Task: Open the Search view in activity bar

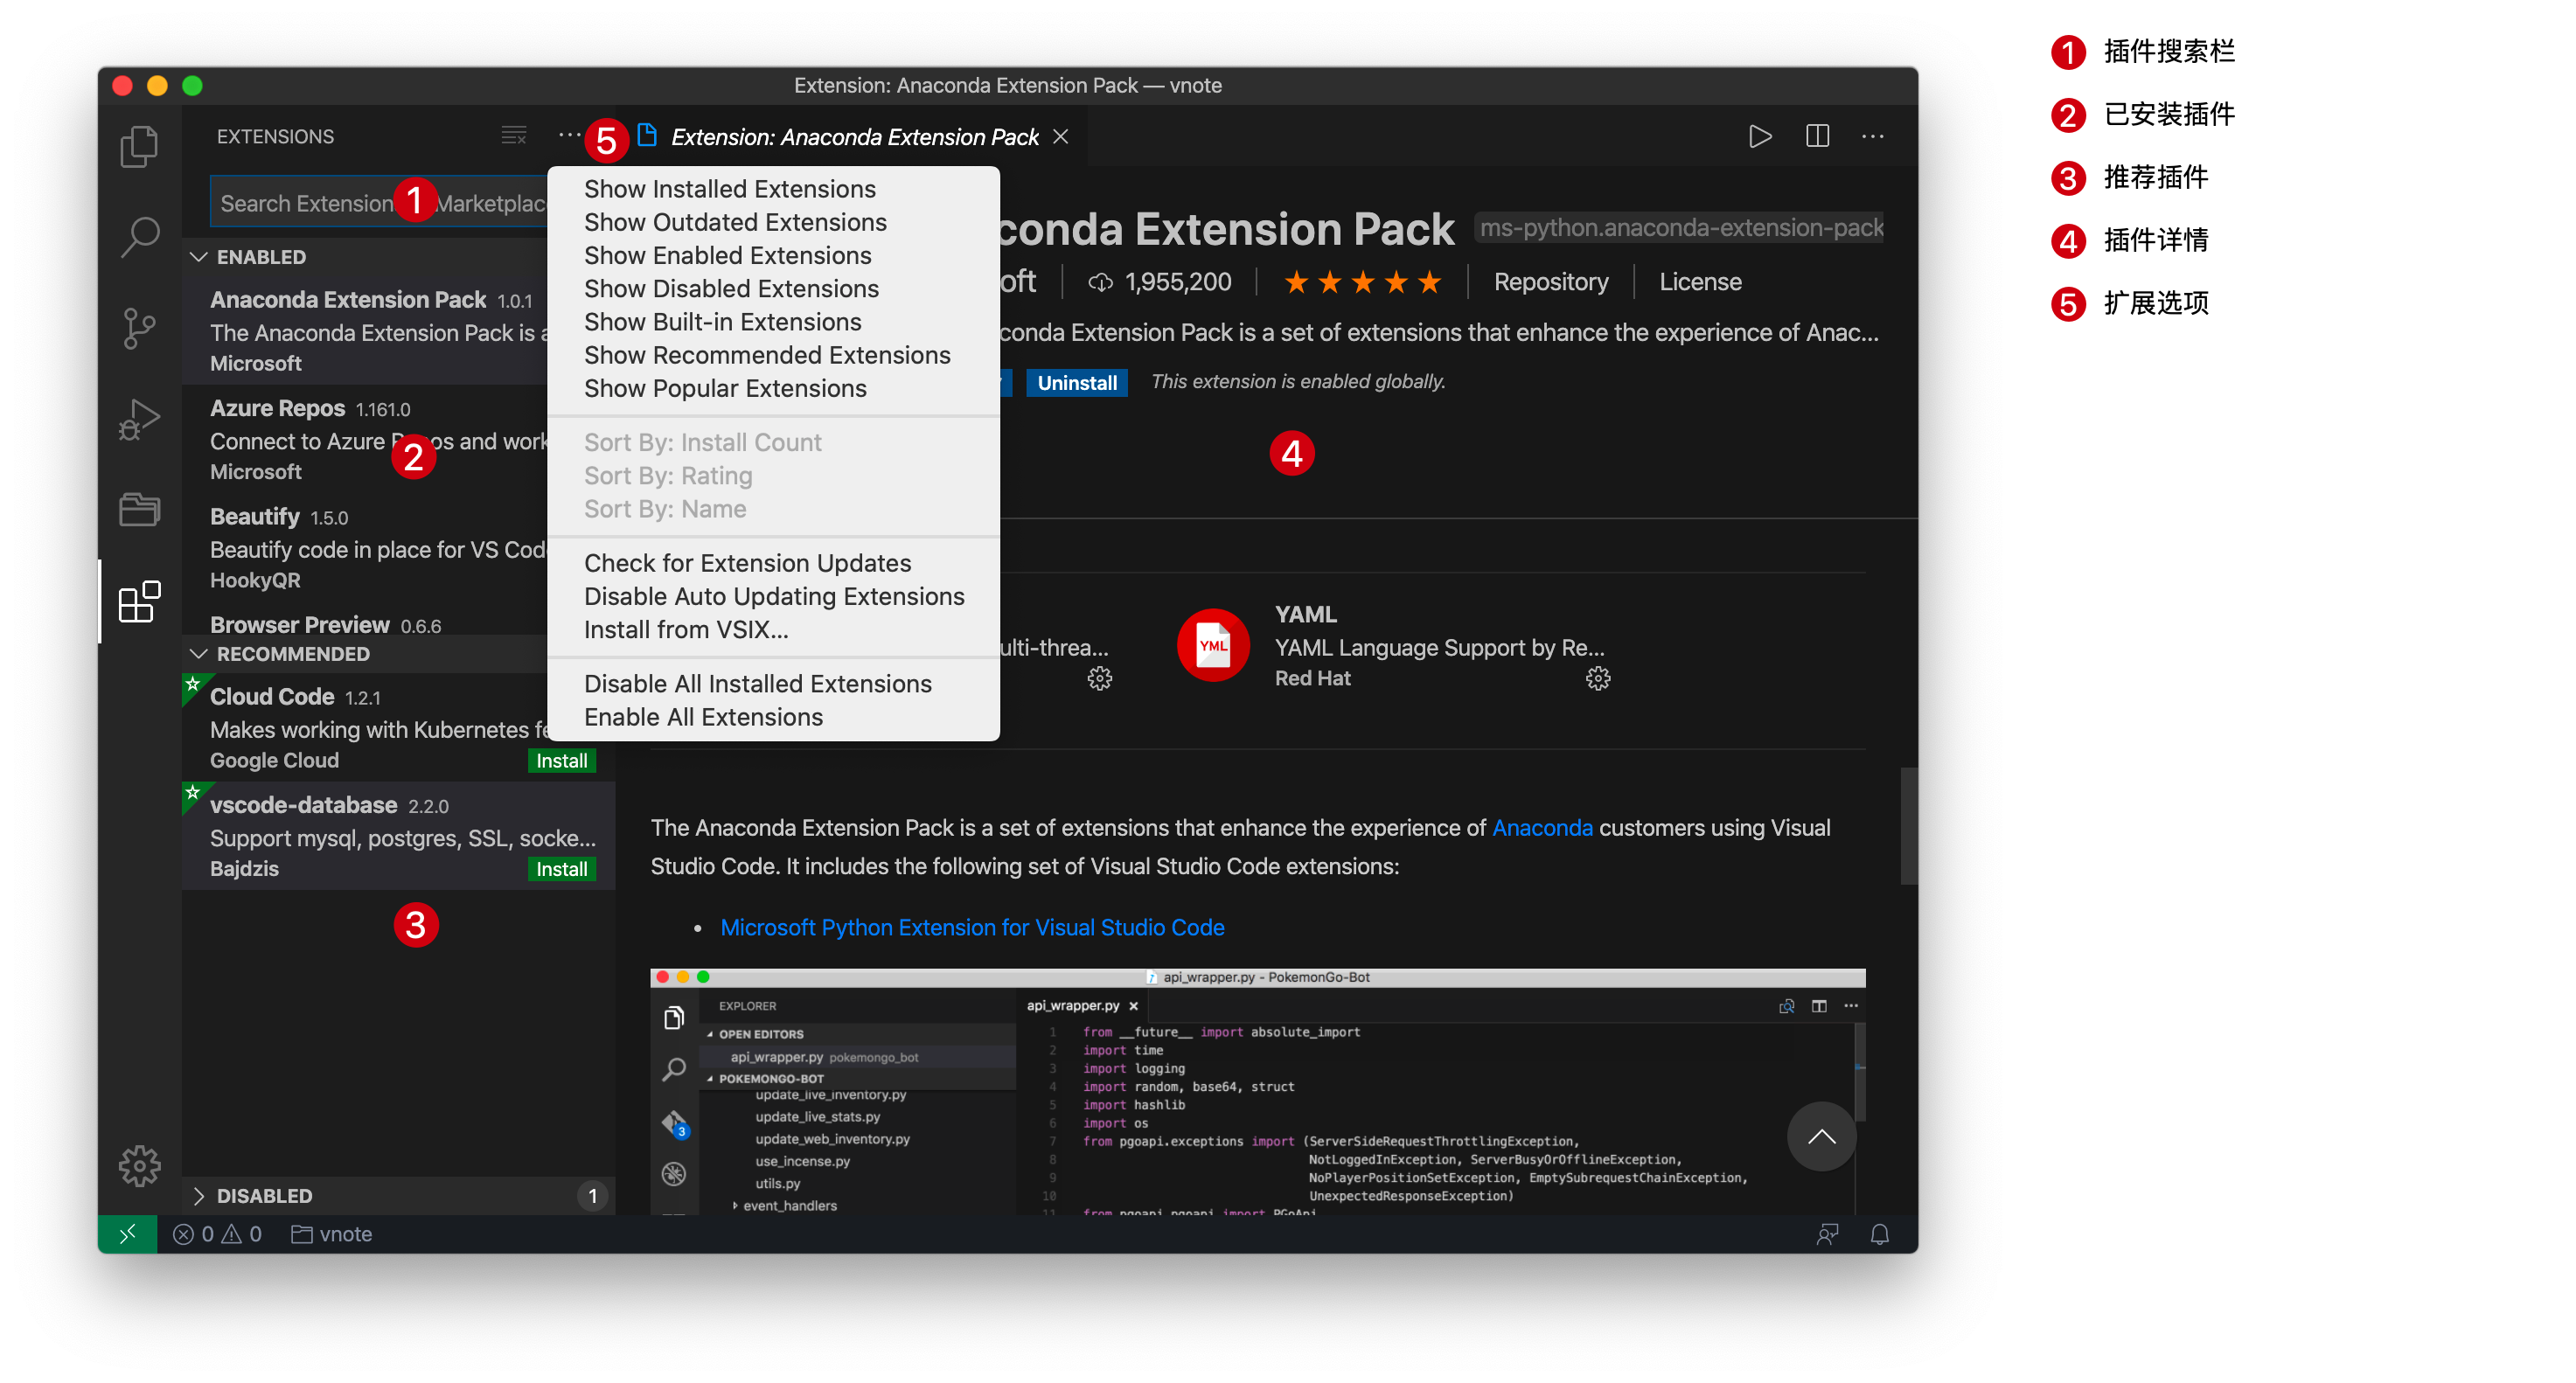Action: 139,237
